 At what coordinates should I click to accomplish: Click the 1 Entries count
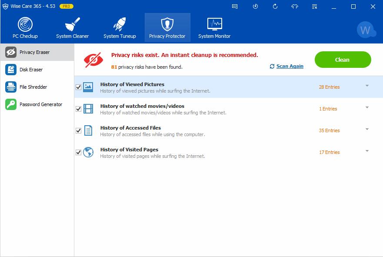328,109
